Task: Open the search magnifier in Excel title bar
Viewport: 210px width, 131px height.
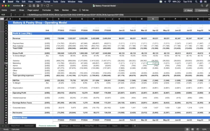Action: point(202,6)
